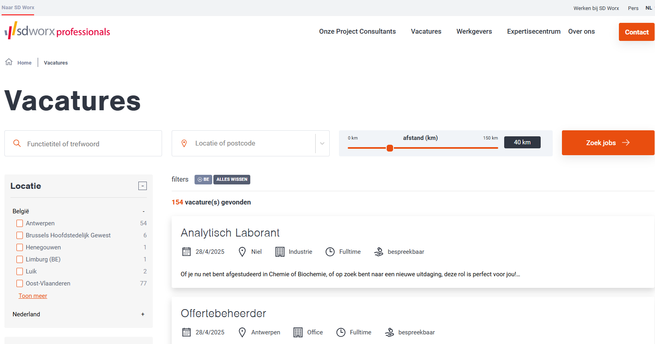655x344 pixels.
Task: Click the Analytisch Laborant description text
Action: point(350,274)
